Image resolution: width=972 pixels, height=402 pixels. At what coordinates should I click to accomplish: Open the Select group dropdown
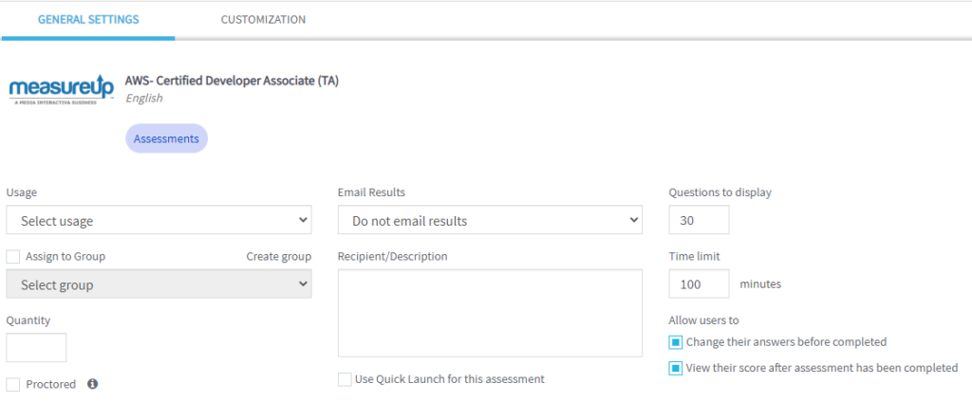159,284
